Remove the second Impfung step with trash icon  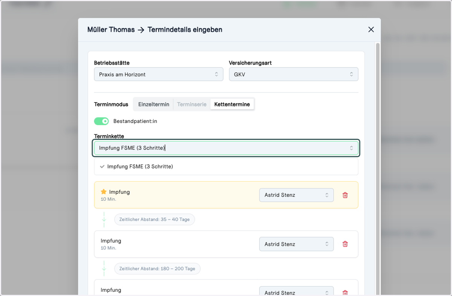pyautogui.click(x=345, y=244)
